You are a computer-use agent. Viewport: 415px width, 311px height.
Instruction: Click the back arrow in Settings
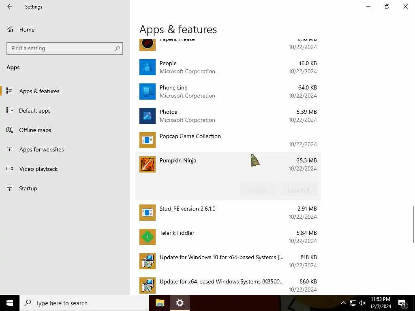pos(10,6)
